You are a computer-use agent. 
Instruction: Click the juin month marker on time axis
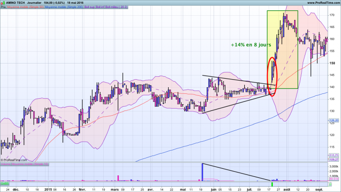point(214,189)
